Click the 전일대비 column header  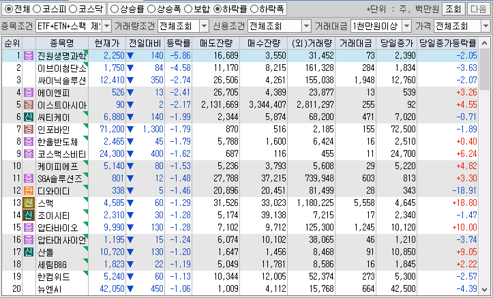click(x=145, y=44)
